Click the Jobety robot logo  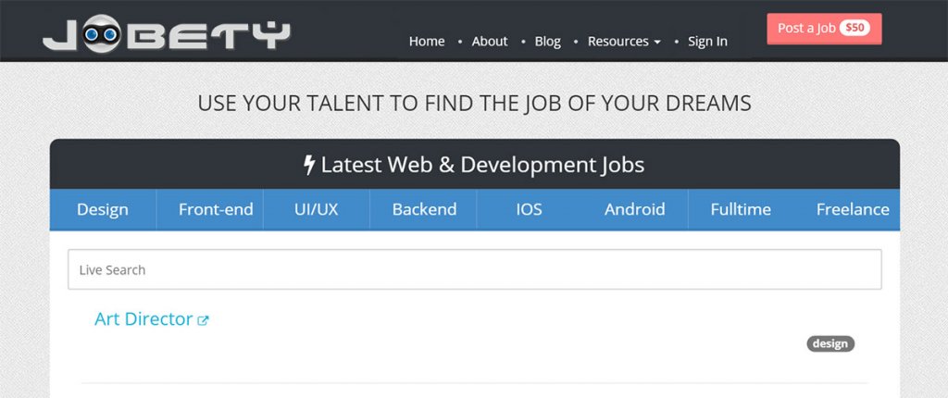coord(166,35)
